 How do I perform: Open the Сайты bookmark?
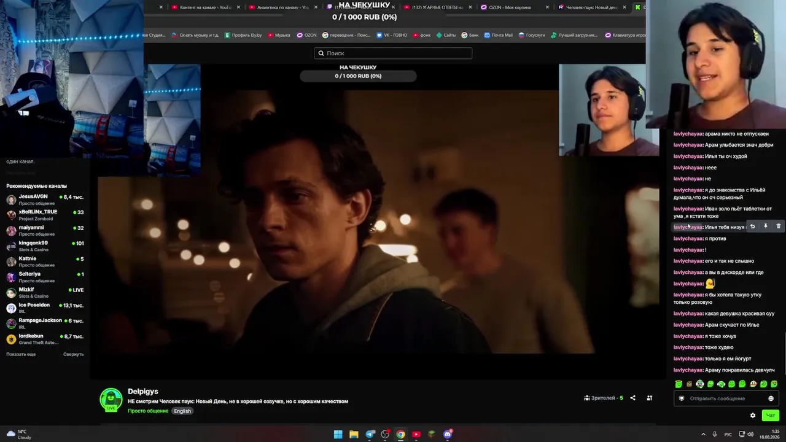(x=446, y=35)
